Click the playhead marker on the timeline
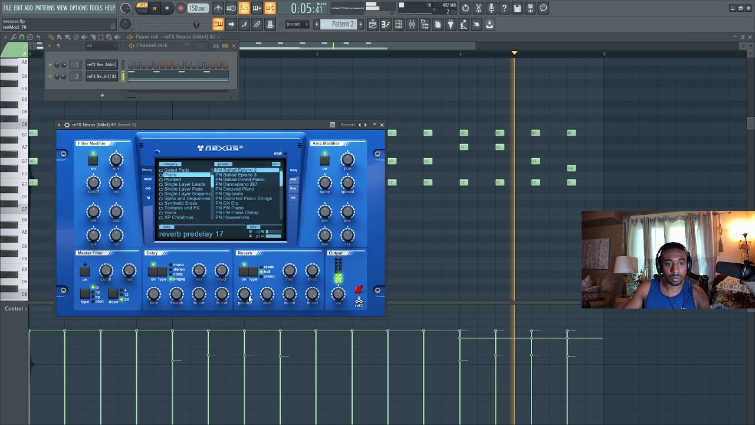 (514, 53)
